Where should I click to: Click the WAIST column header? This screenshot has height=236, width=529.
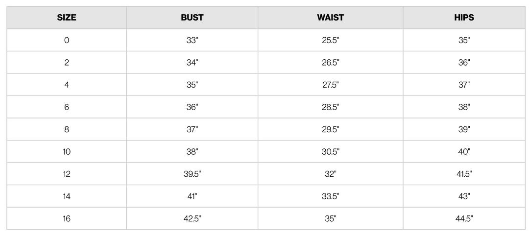(330, 18)
